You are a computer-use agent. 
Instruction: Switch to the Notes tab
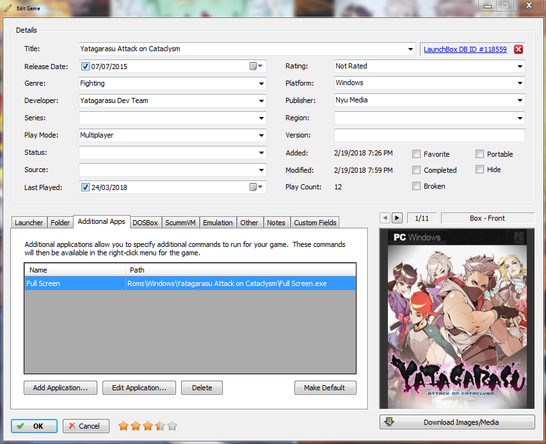276,223
